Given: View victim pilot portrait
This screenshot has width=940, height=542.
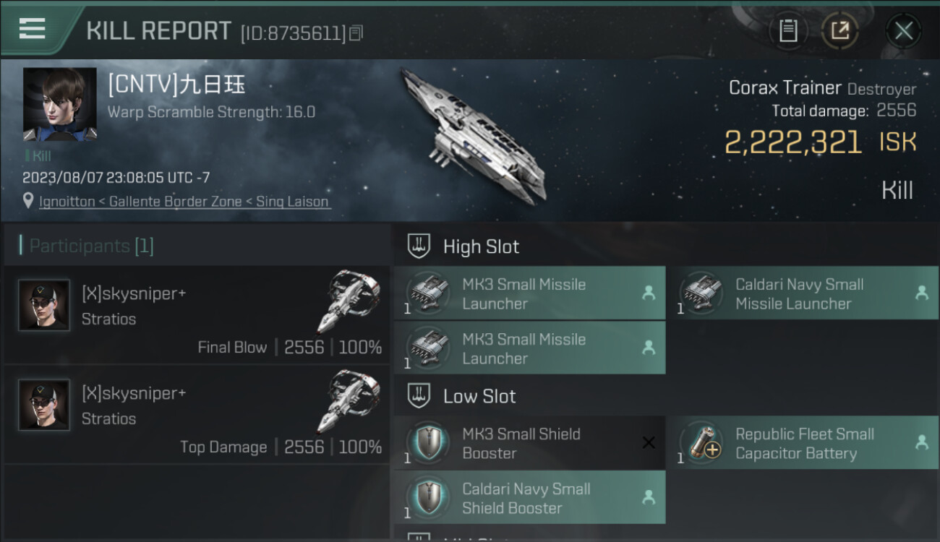Looking at the screenshot, I should click(59, 104).
